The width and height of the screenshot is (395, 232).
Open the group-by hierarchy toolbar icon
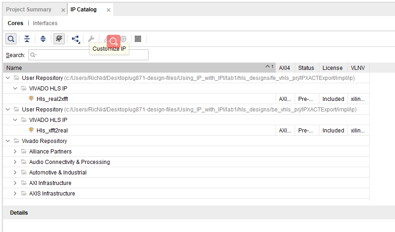76,39
